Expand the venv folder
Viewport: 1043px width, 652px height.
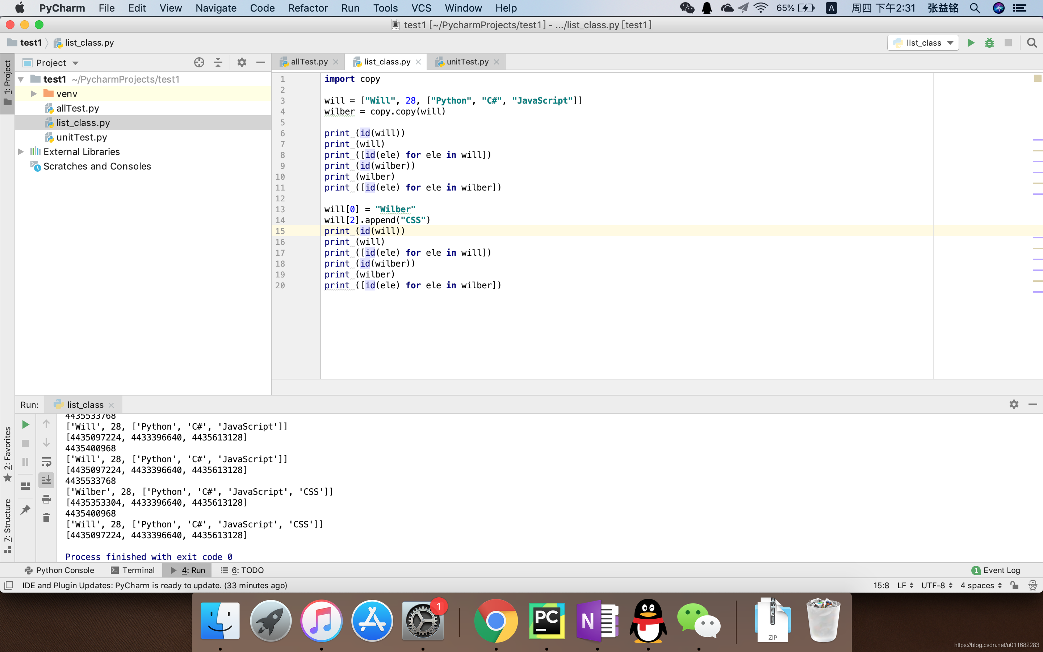(34, 93)
